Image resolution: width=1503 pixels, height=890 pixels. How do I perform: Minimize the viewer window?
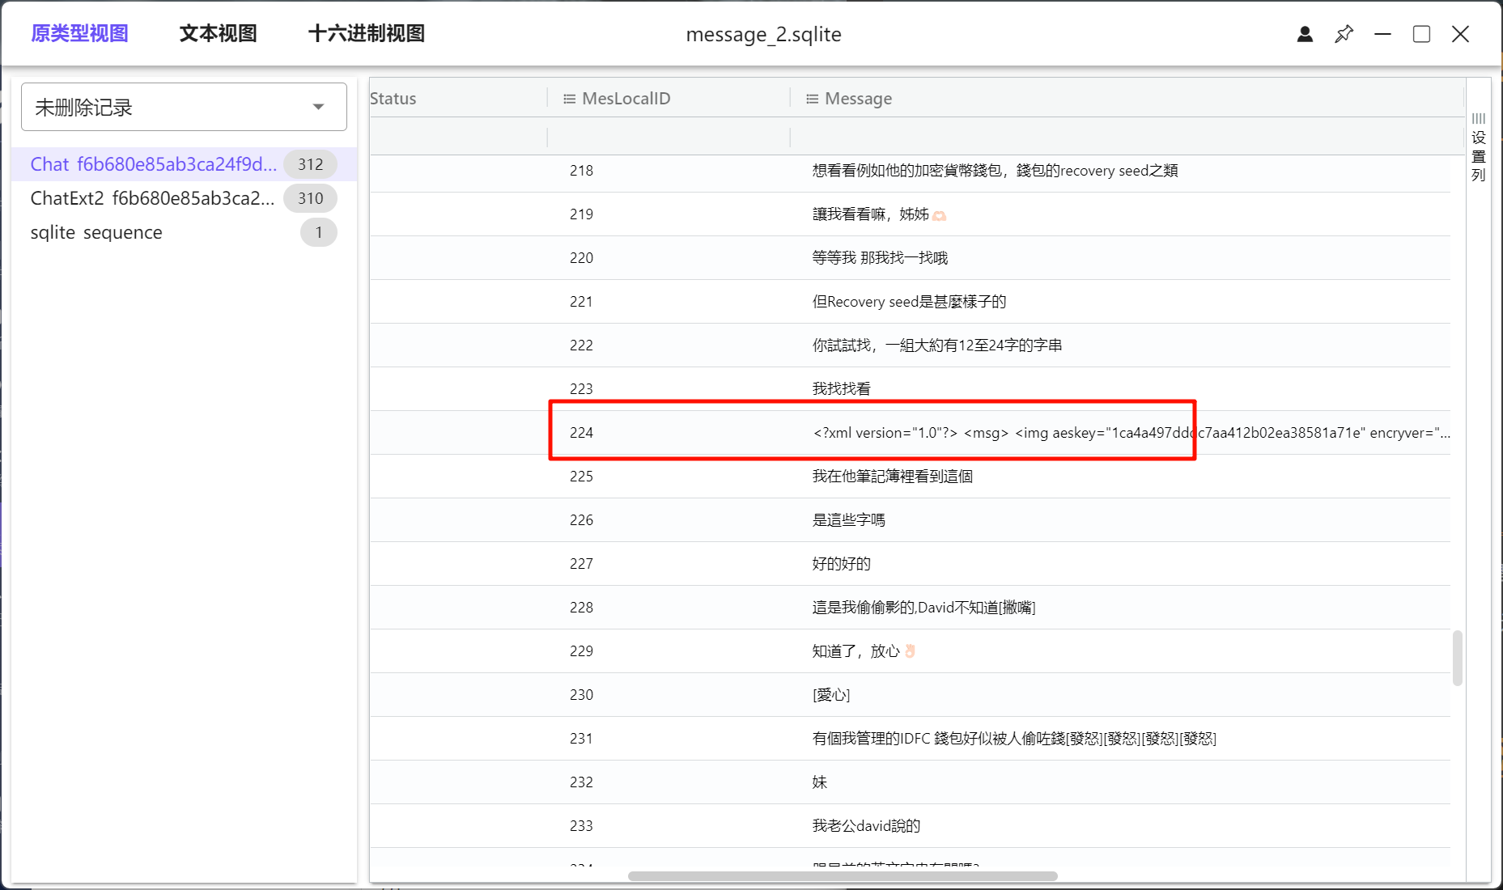pos(1382,34)
